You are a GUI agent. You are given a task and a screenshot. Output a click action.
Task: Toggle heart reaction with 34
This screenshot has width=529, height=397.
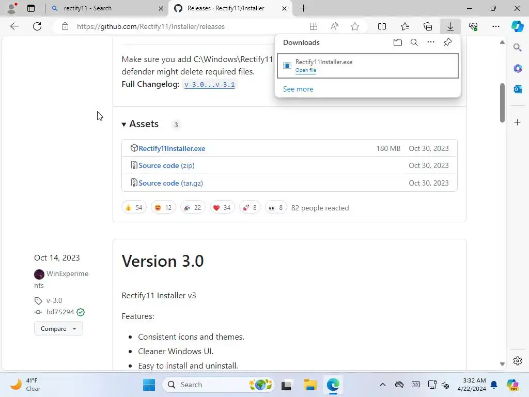(x=222, y=208)
